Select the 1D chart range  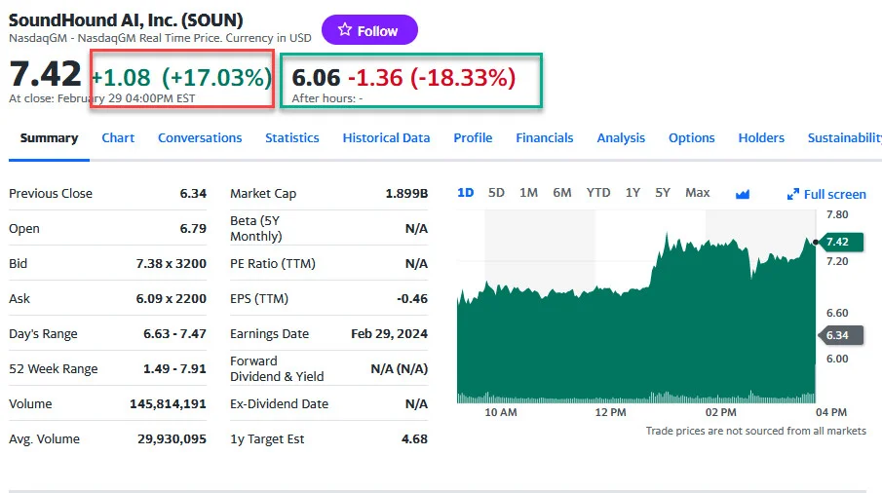[x=465, y=193]
